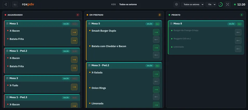Send Onion Rings back with the left arrow

click(x=156, y=97)
